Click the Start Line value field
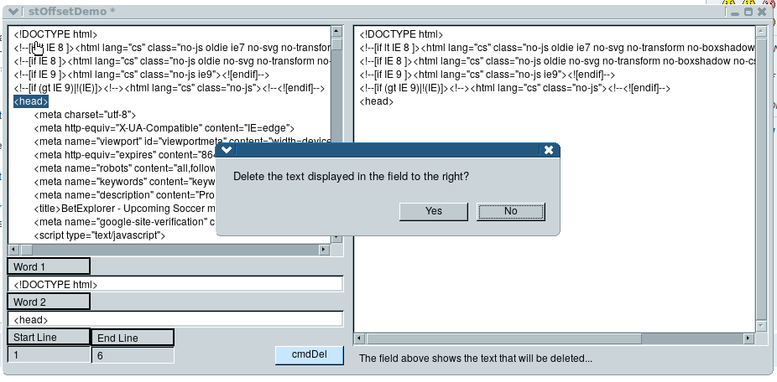The height and width of the screenshot is (382, 777). 49,355
